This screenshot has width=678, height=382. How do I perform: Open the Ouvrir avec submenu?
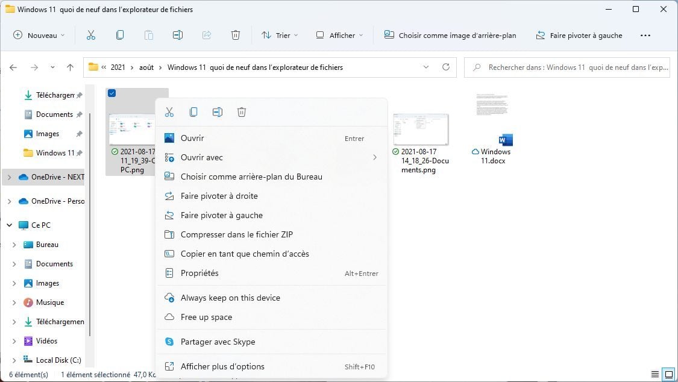(272, 158)
